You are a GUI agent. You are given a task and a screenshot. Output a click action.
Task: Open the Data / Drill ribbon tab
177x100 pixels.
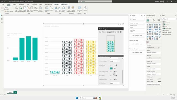pos(64,4)
